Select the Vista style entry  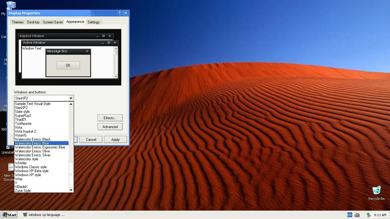point(41,127)
